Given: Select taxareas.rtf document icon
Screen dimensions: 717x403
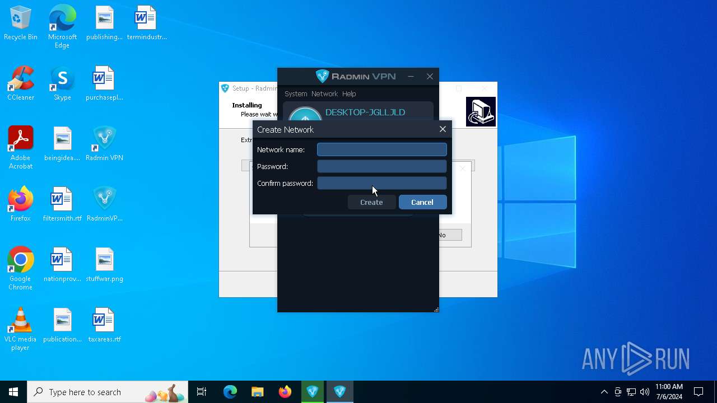Looking at the screenshot, I should pos(104,326).
